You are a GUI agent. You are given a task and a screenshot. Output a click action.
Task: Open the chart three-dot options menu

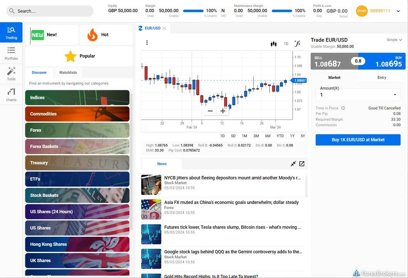147,43
